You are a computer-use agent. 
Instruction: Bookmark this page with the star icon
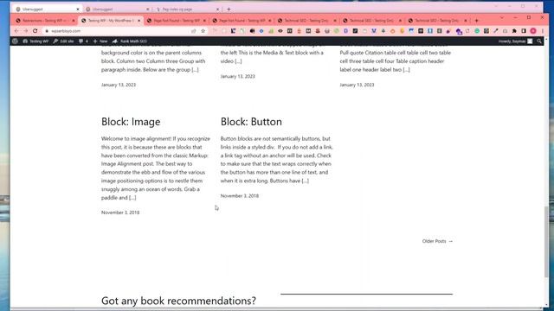(x=203, y=31)
